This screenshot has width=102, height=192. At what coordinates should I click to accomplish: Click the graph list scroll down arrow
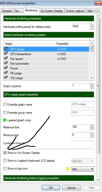point(92,78)
